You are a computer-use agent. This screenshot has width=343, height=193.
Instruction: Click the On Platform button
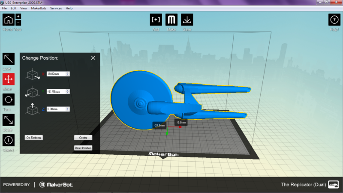pyautogui.click(x=34, y=138)
